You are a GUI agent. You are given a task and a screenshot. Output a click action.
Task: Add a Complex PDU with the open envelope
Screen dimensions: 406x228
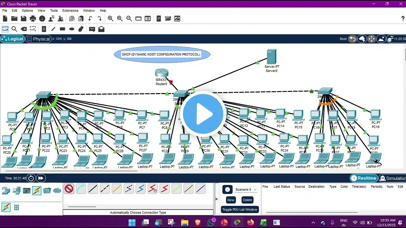point(101,29)
